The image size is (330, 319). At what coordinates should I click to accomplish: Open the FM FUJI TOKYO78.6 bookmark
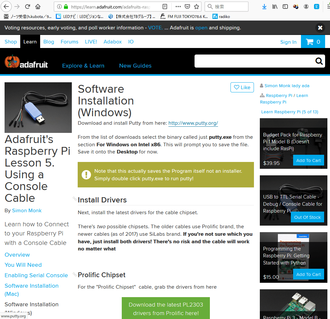[184, 16]
